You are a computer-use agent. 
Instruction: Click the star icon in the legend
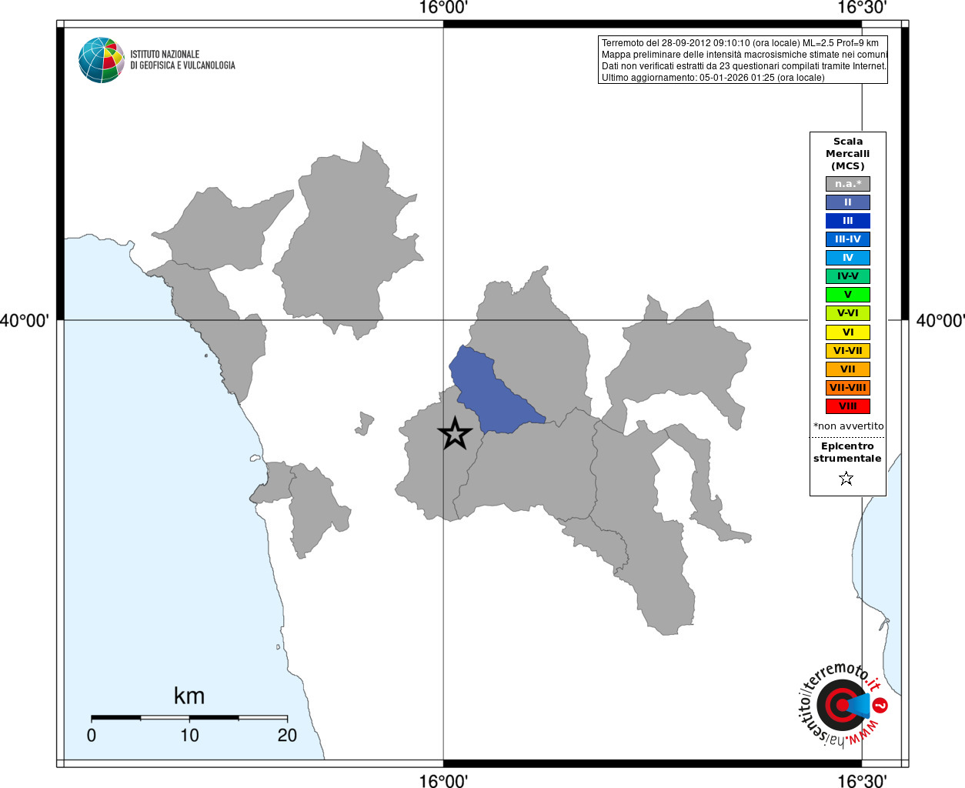point(846,479)
